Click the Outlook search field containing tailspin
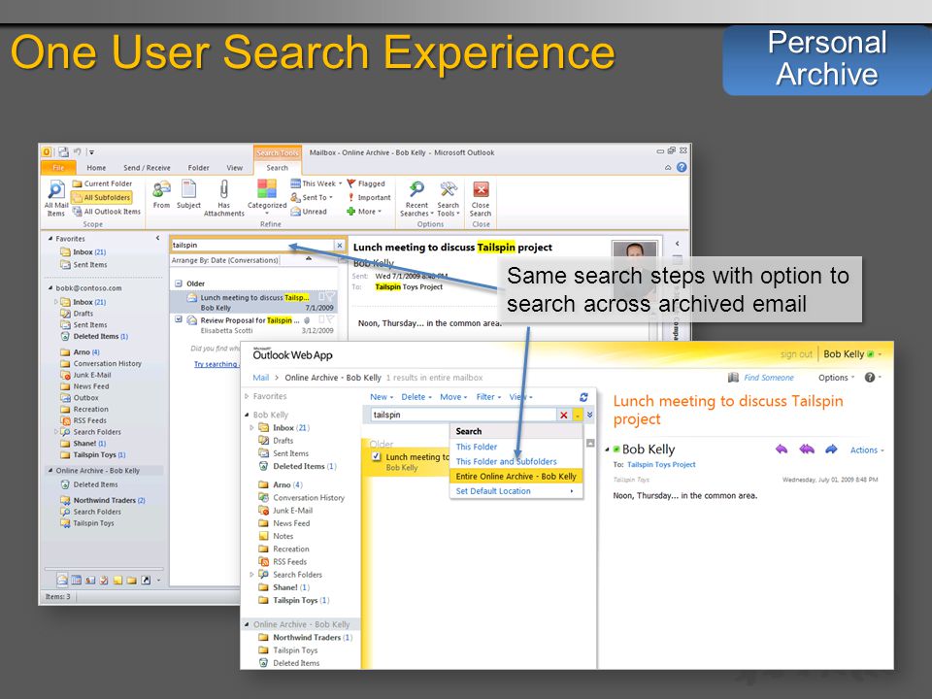932x699 pixels. click(252, 245)
